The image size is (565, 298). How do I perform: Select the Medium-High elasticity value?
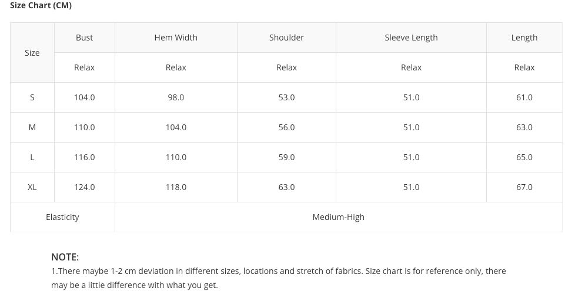pyautogui.click(x=338, y=217)
